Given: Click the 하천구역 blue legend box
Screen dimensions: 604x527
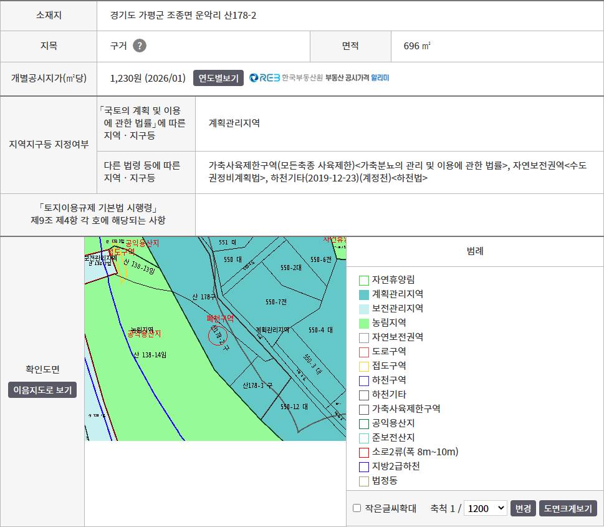Looking at the screenshot, I should click(364, 380).
